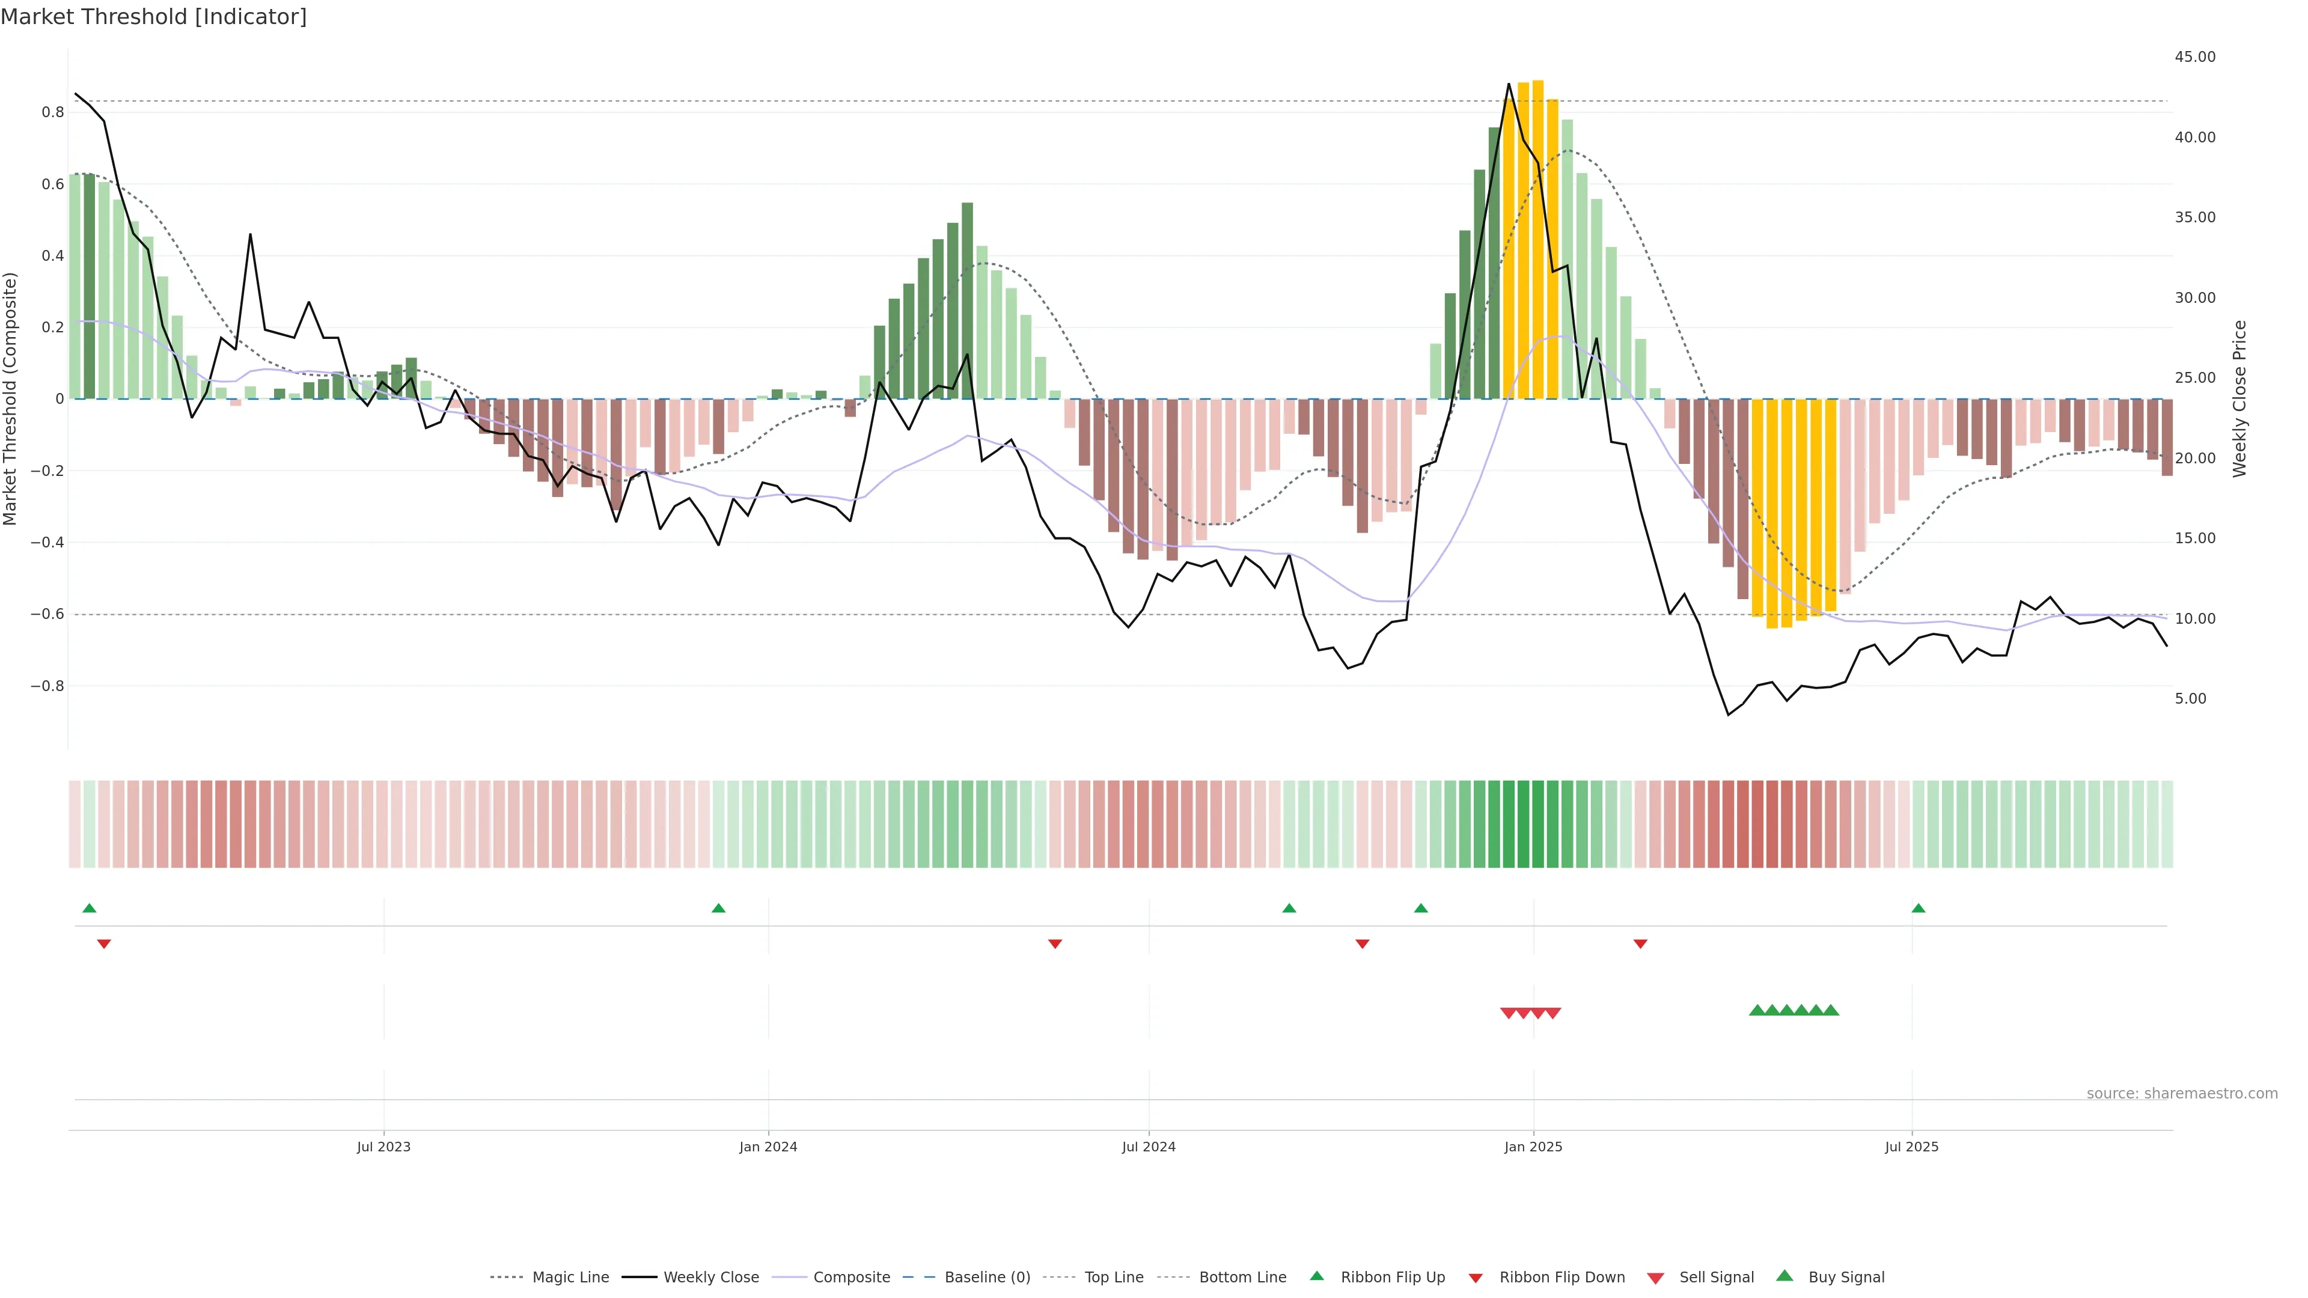Click the Ribbon Flip Up legend triangle
This screenshot has width=2308, height=1298.
click(1316, 1276)
